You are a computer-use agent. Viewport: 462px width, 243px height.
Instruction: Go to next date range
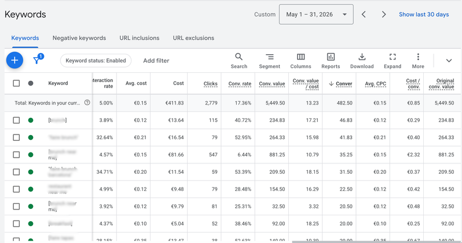tap(384, 14)
